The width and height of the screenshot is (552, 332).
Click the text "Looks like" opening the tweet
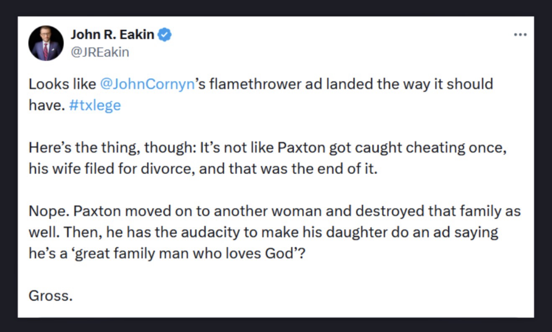(62, 84)
